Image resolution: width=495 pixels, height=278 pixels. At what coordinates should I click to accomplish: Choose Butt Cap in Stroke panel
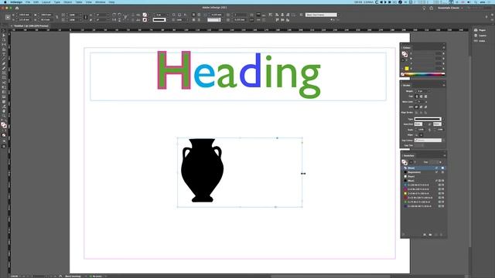coord(417,97)
